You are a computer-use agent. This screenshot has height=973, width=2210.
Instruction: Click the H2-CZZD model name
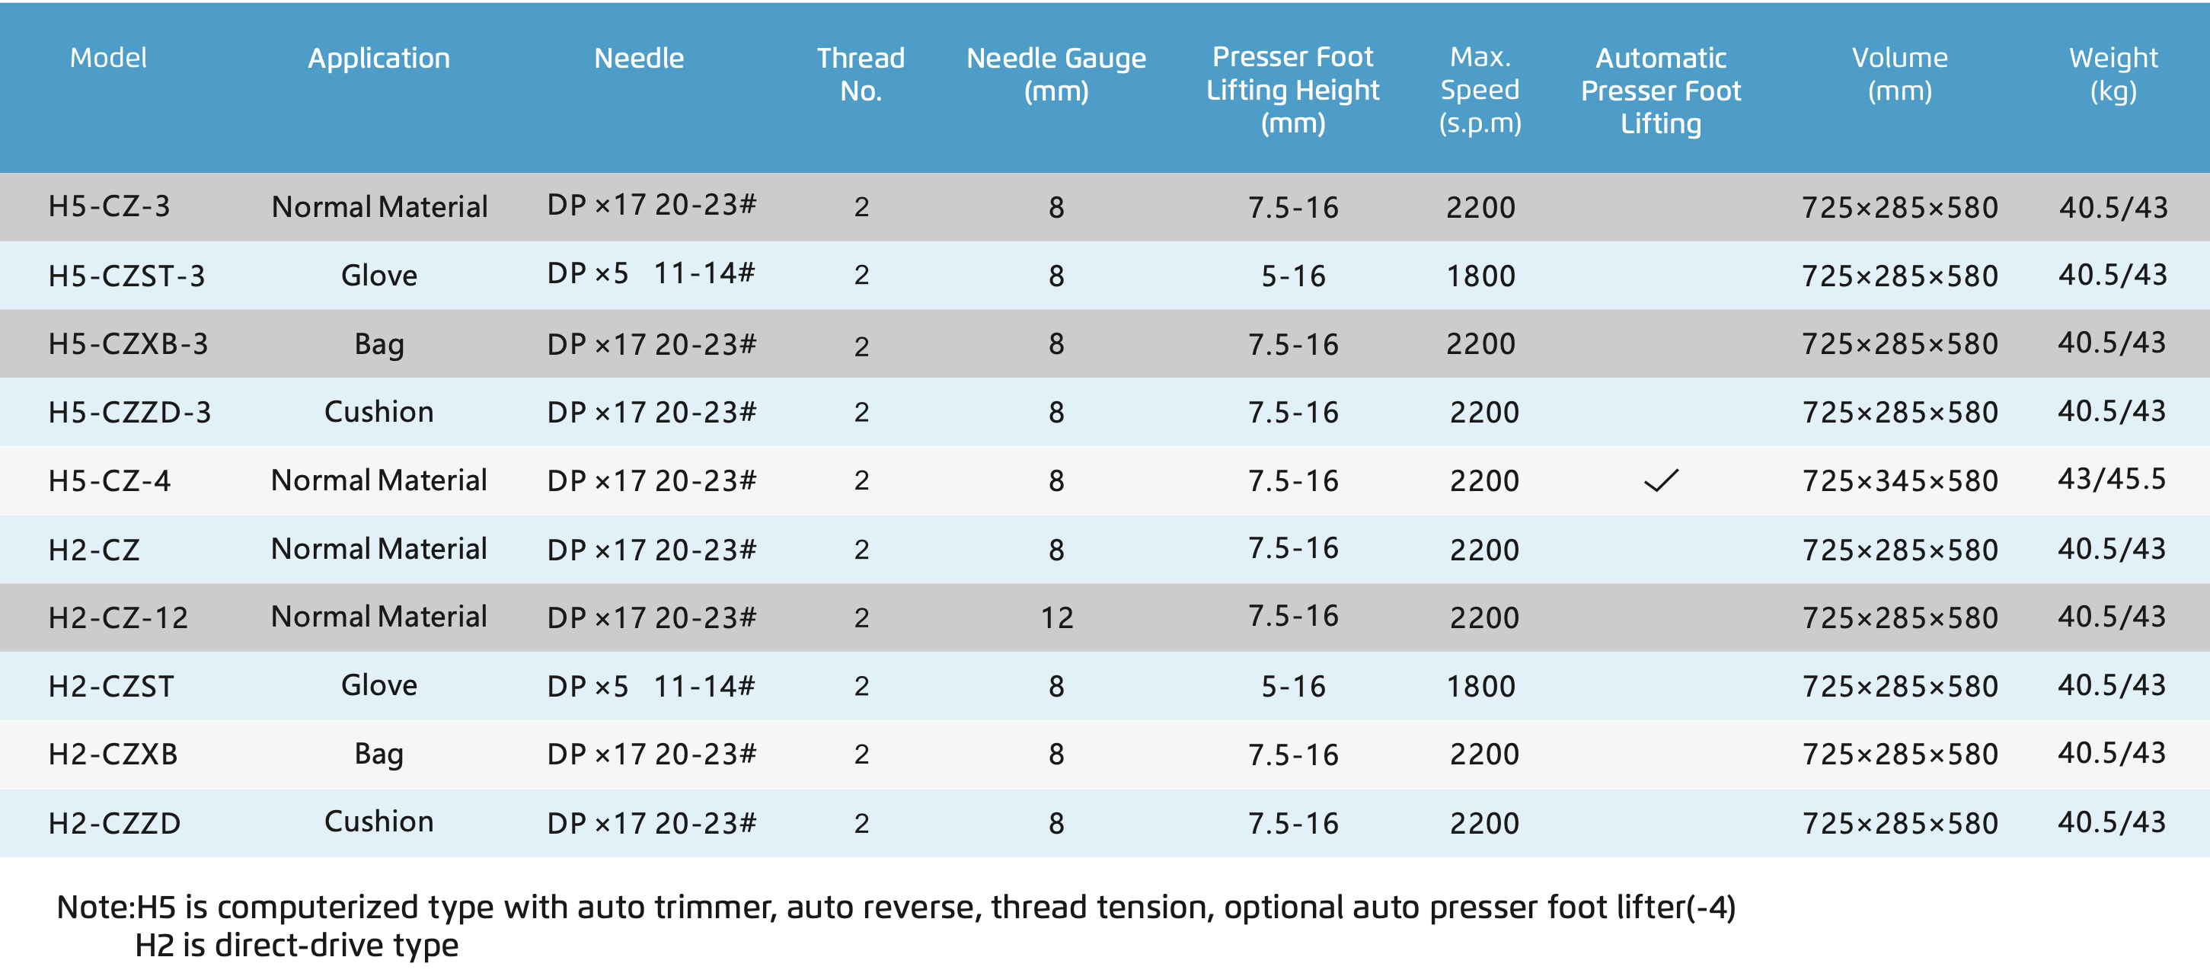point(114,823)
